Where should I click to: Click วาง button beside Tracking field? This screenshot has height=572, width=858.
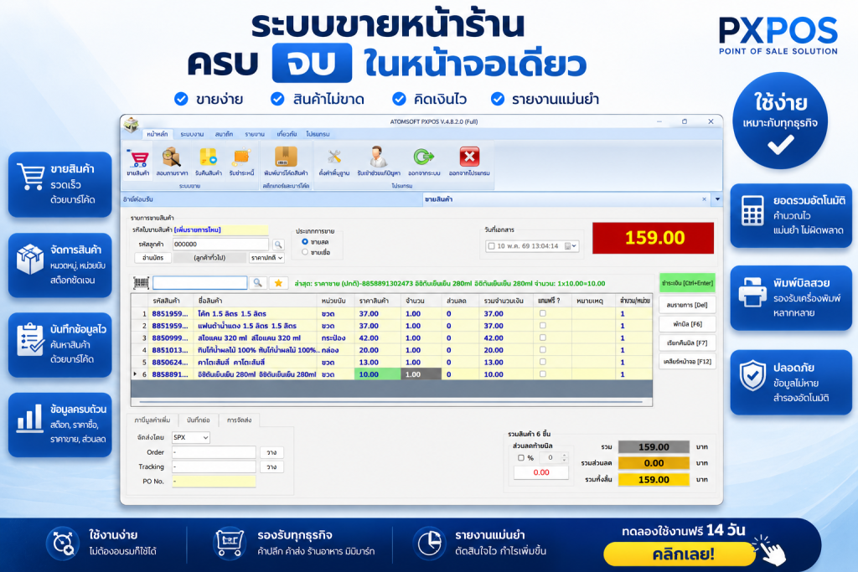click(271, 467)
